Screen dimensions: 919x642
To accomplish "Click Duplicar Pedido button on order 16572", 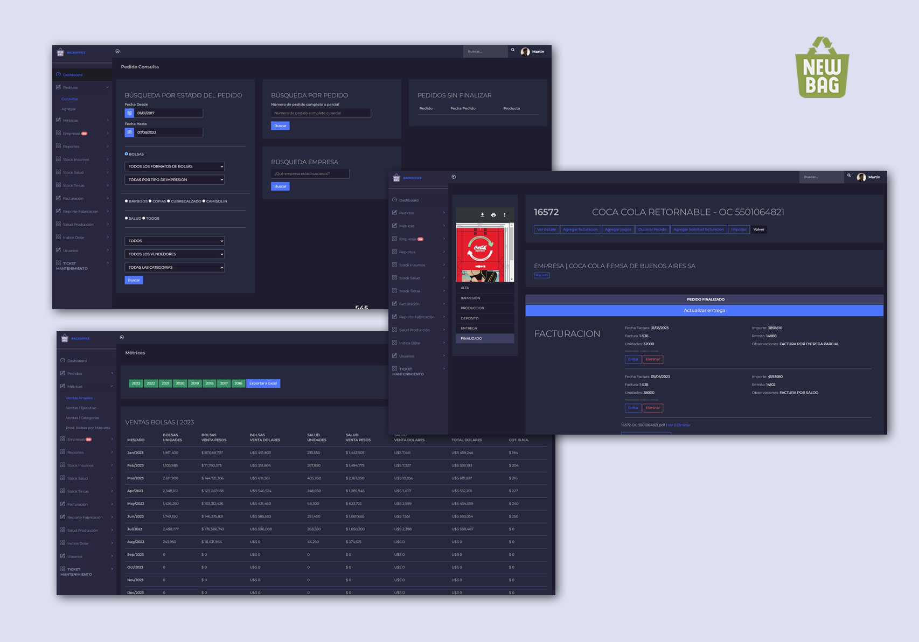I will (x=652, y=229).
